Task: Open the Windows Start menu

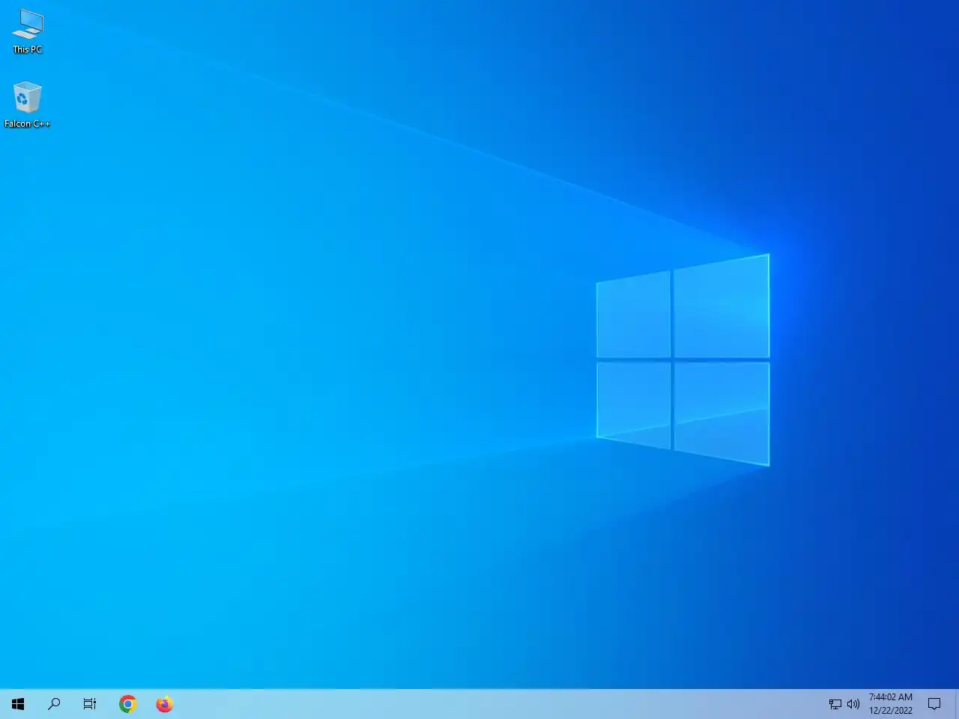Action: (18, 704)
